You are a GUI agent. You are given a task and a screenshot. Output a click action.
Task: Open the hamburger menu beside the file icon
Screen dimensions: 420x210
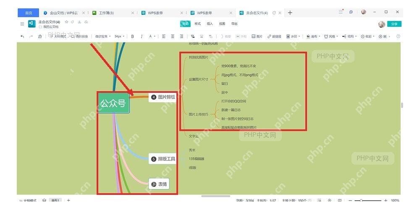pyautogui.click(x=22, y=24)
